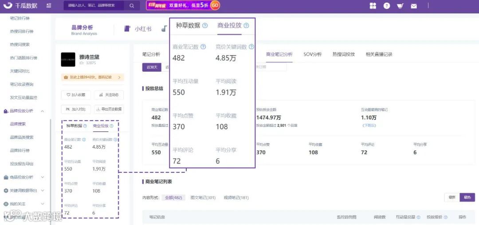Open the 商业笔记分析 tab

(x=279, y=54)
